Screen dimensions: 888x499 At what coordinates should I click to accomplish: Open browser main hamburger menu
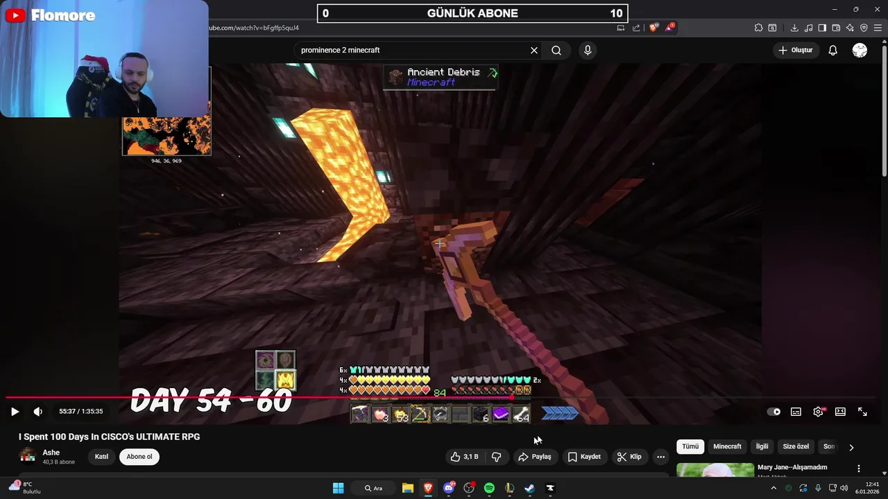click(878, 28)
